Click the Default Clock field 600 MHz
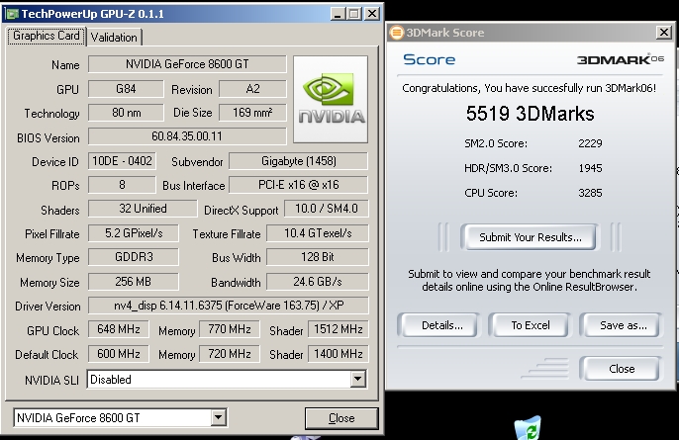The height and width of the screenshot is (440, 679). point(118,354)
